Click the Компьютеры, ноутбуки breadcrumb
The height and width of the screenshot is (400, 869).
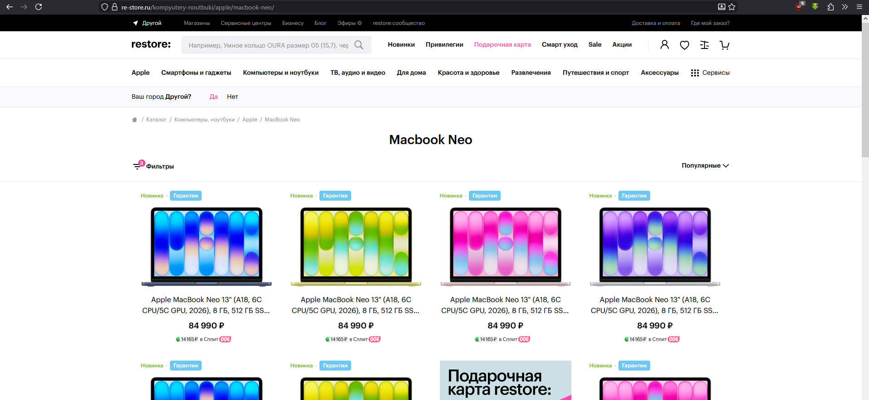204,120
